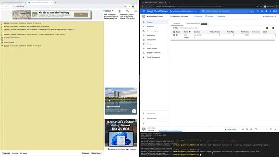279x157 pixels.
Task: Toggle the Cloud Shell keyboard icon
Action: pyautogui.click(x=242, y=130)
